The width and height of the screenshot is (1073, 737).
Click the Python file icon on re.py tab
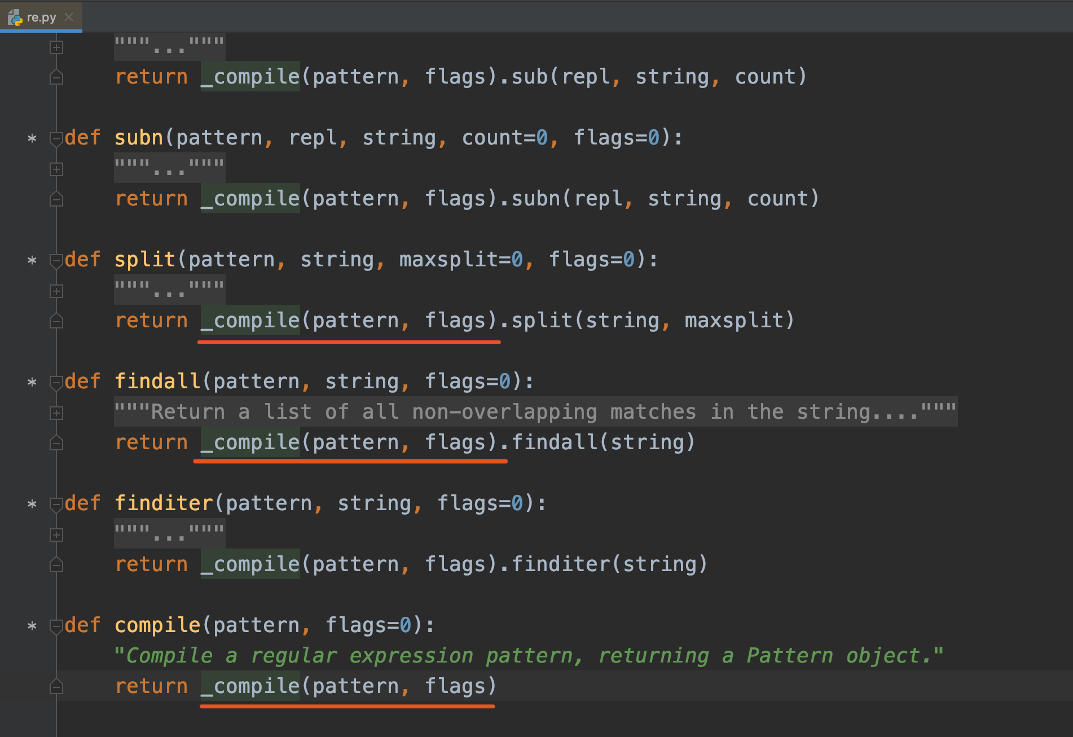(15, 17)
